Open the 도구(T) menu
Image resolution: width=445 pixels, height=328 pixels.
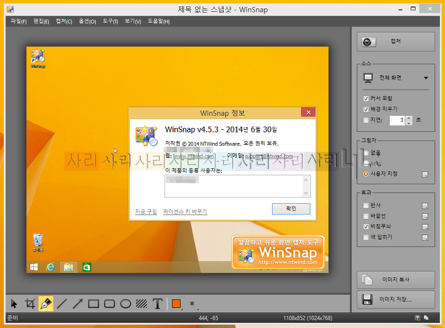pyautogui.click(x=110, y=21)
